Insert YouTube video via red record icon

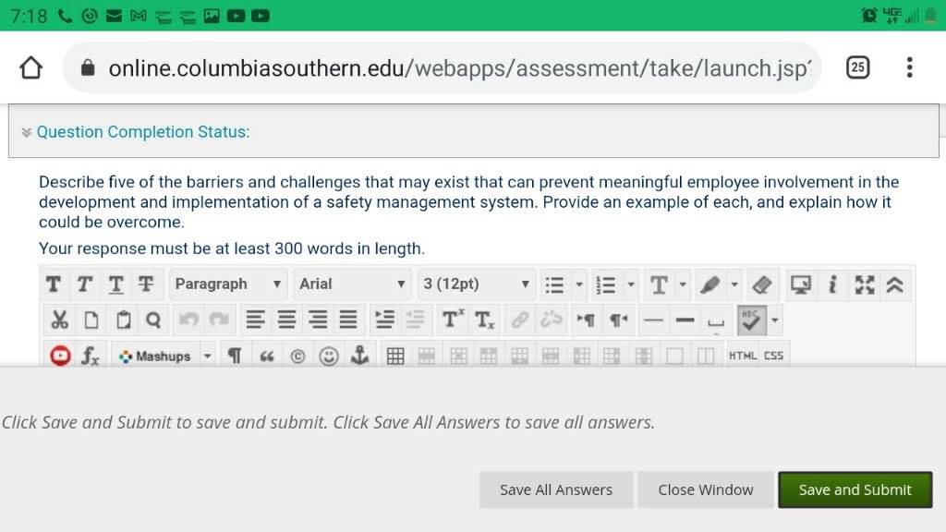[60, 356]
